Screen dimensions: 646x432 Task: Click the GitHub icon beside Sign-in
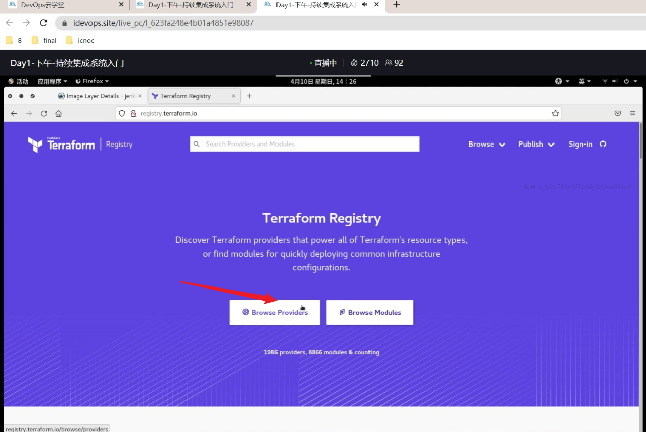[x=603, y=144]
